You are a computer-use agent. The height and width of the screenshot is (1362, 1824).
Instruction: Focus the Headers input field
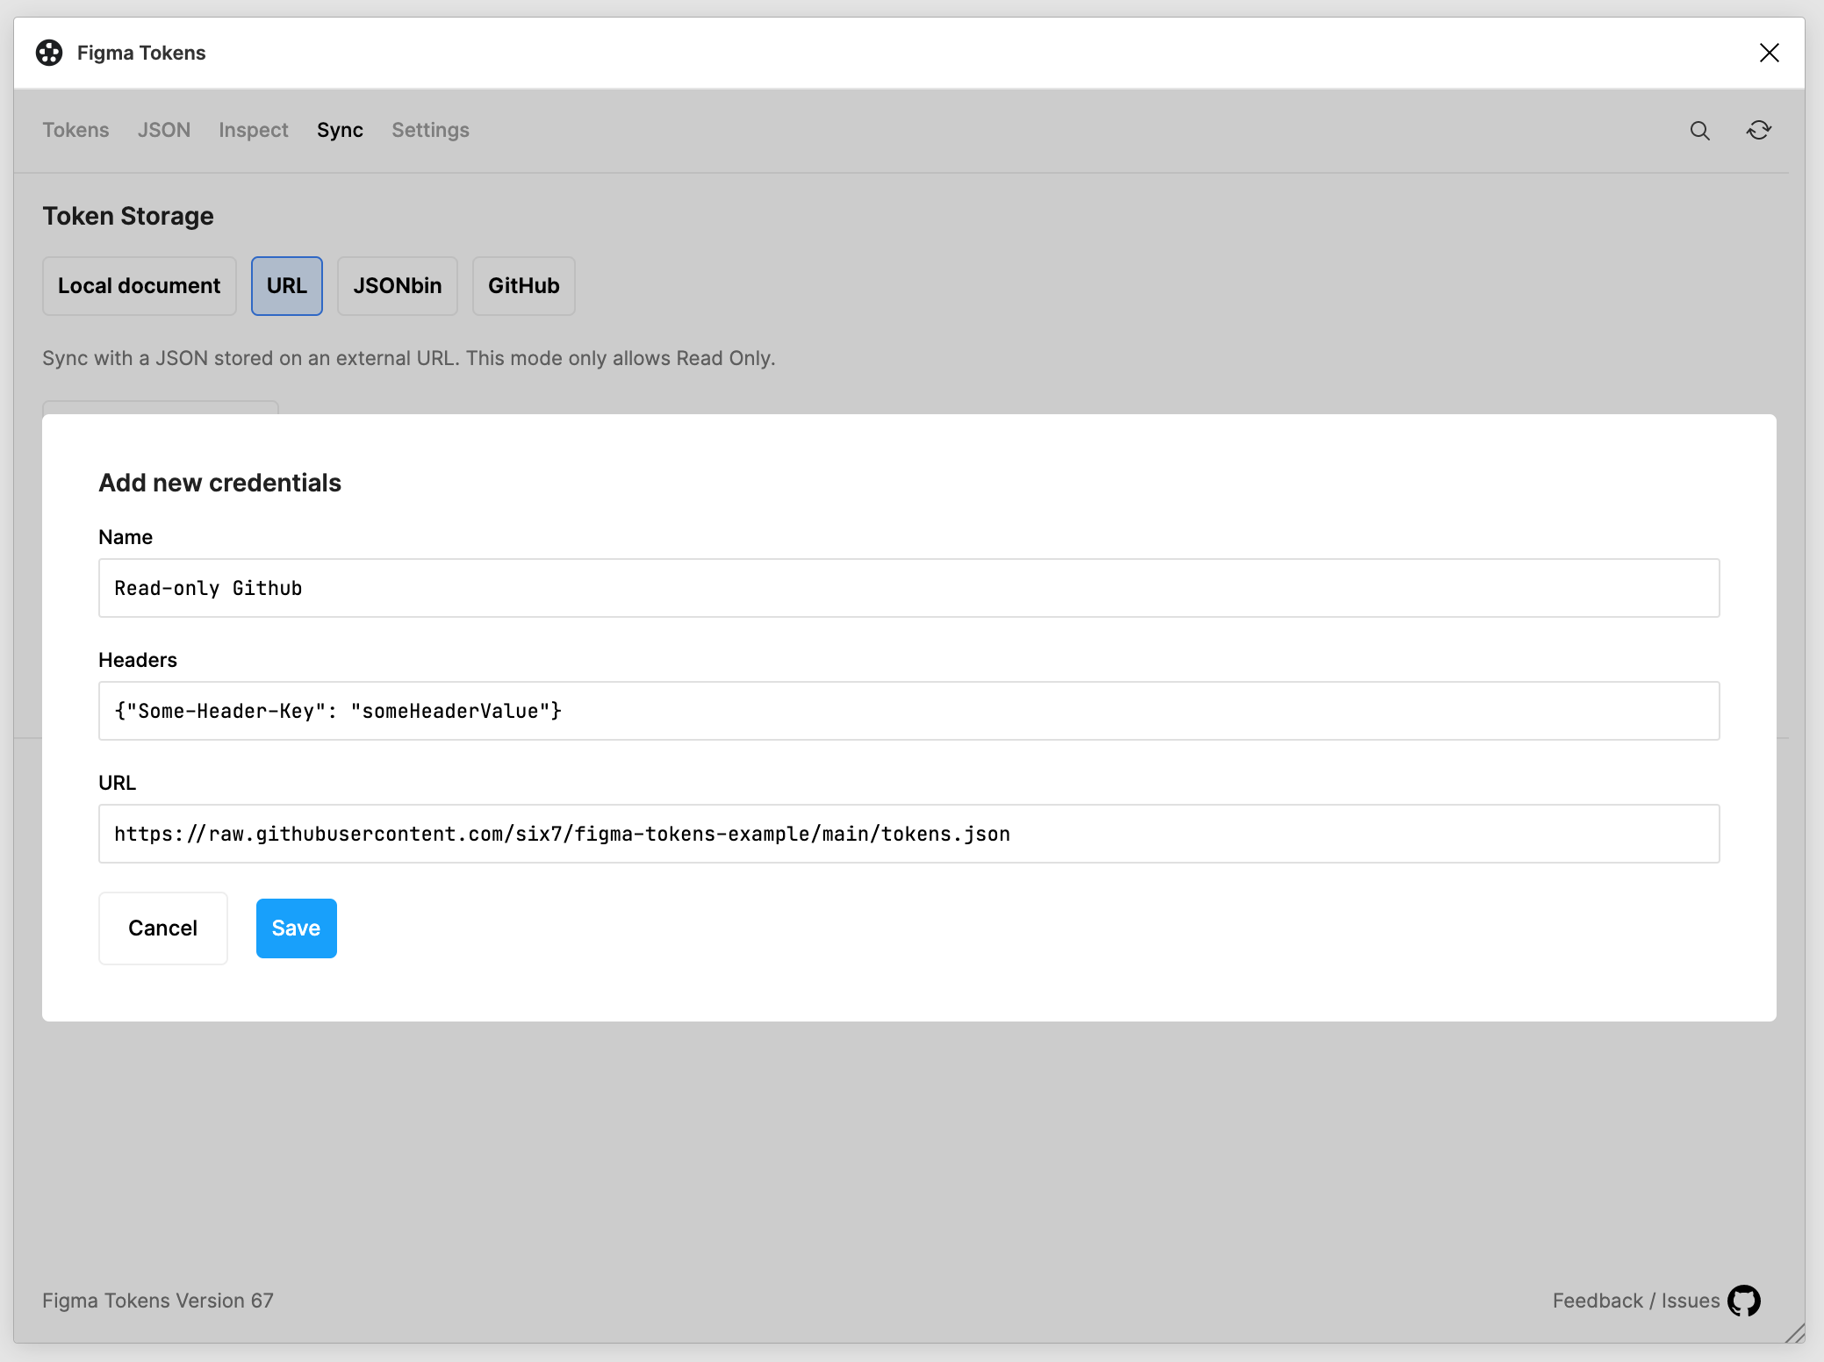point(909,711)
